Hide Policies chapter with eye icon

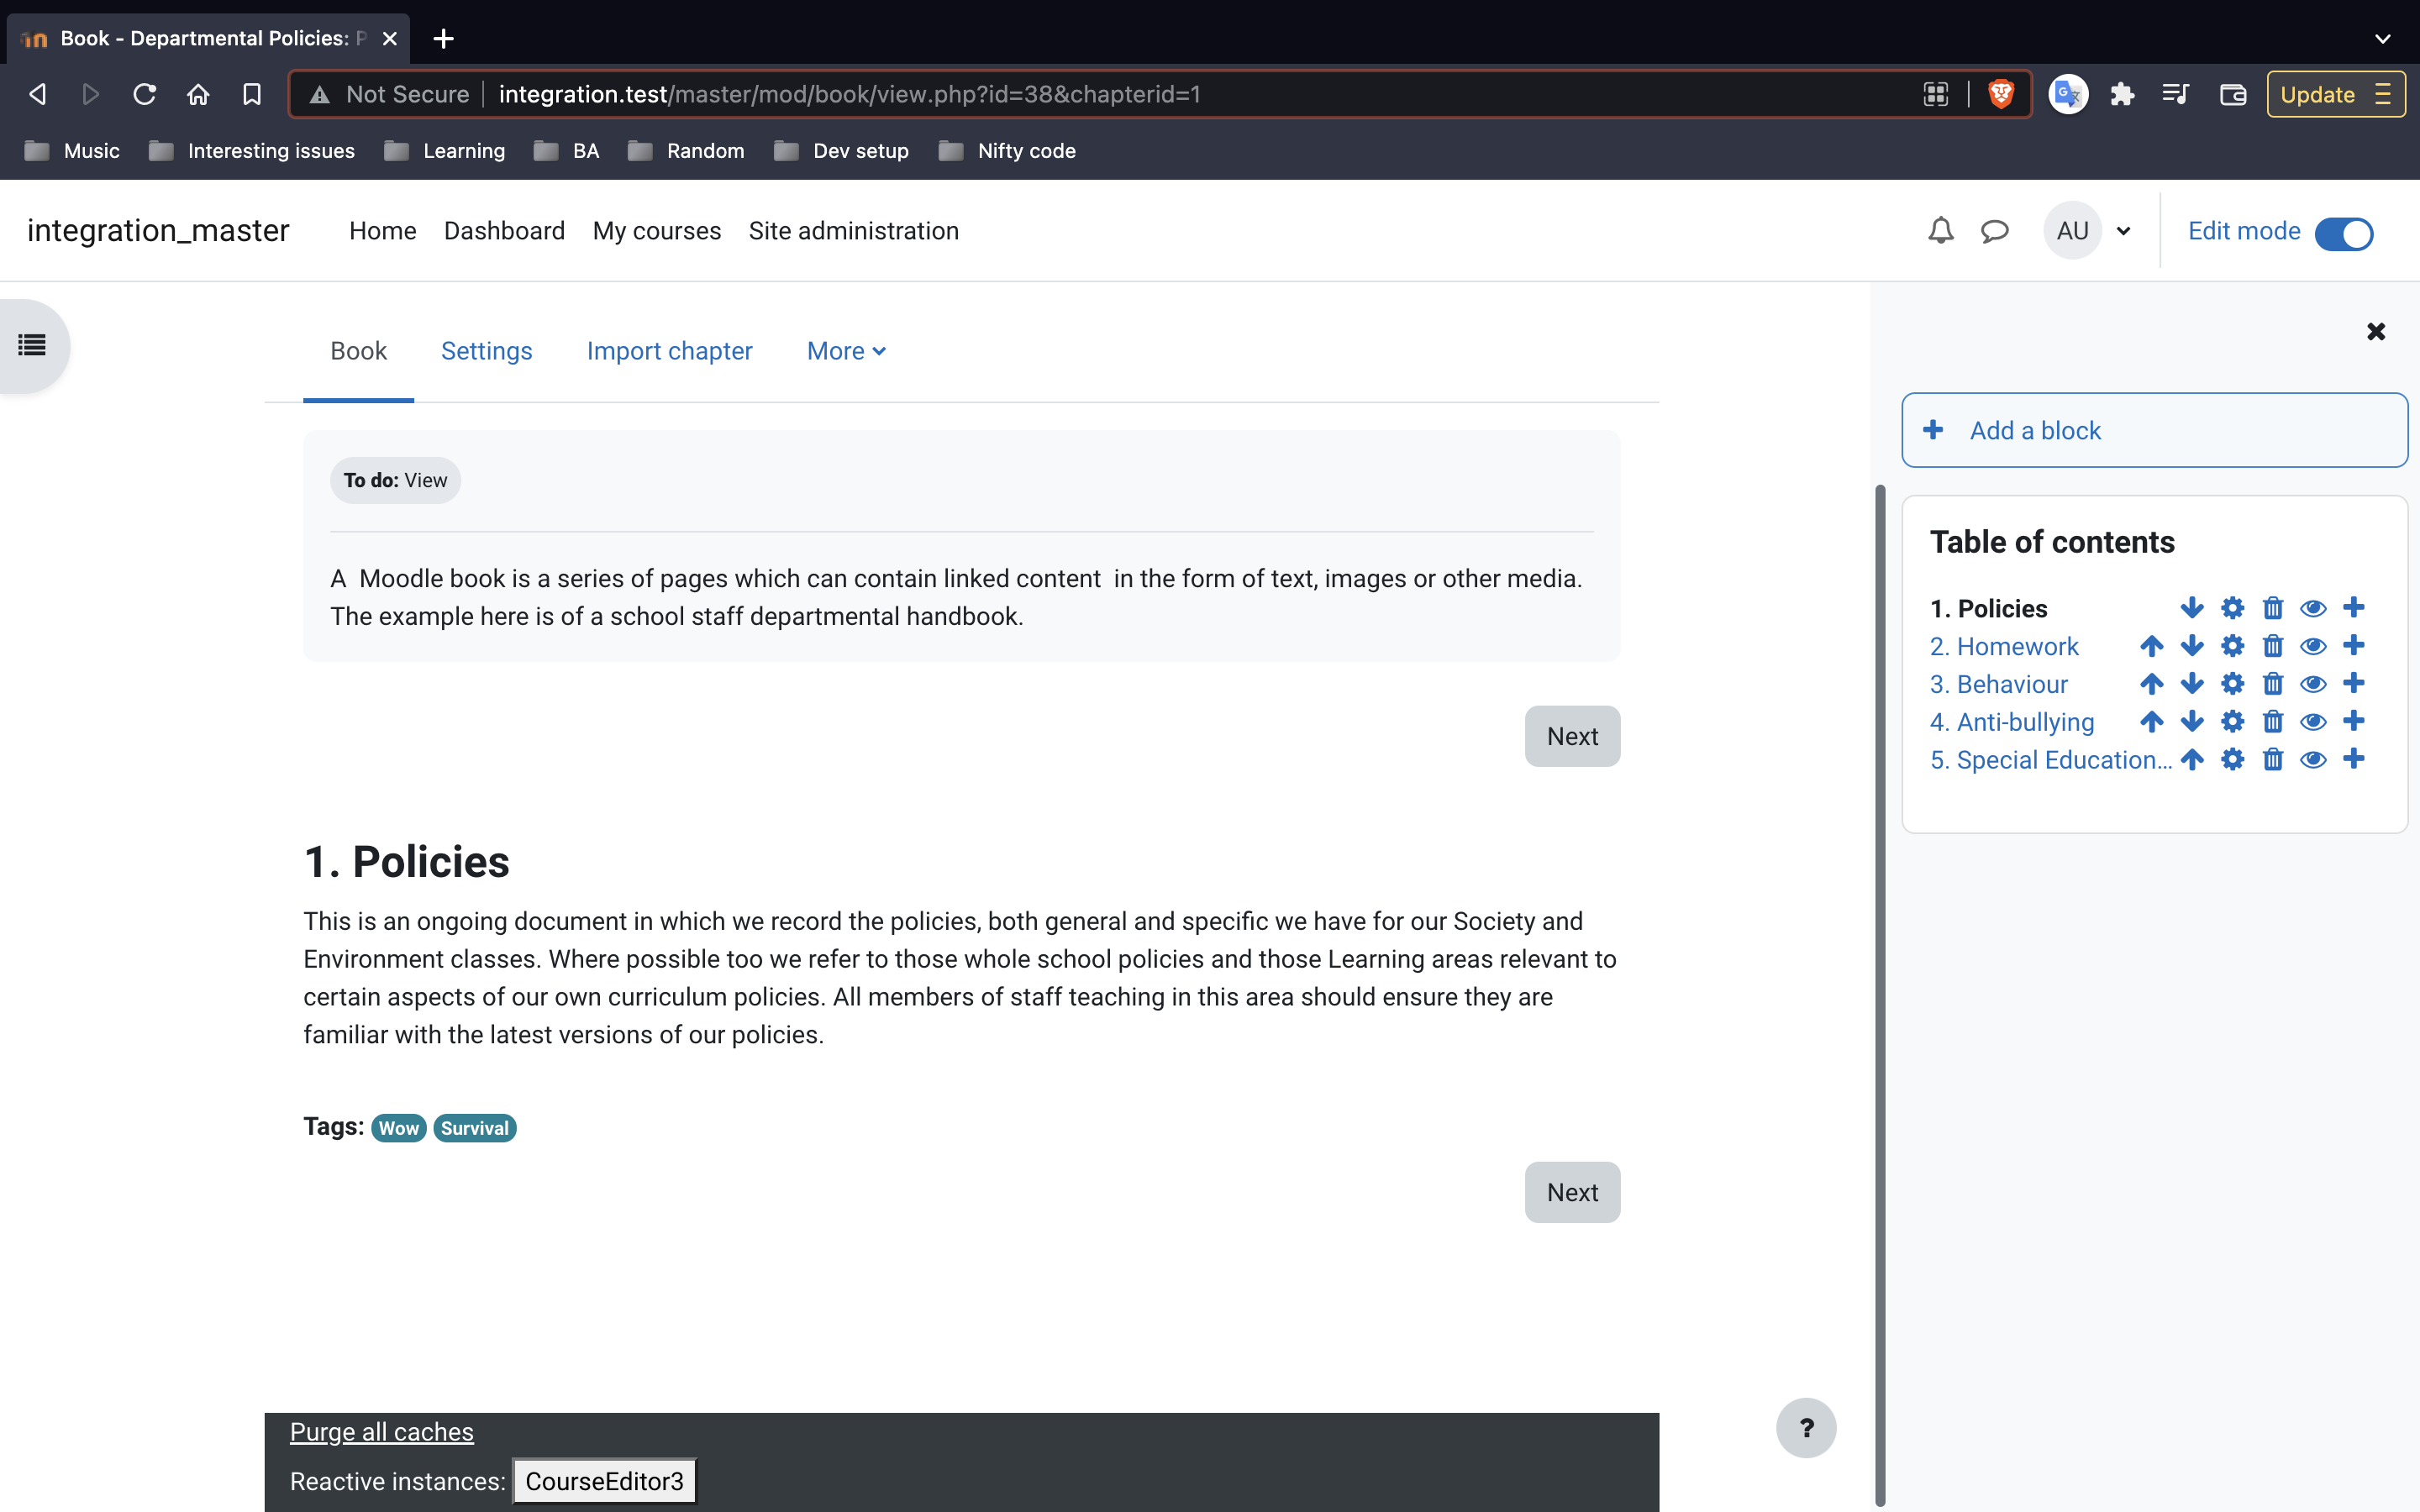[2313, 608]
